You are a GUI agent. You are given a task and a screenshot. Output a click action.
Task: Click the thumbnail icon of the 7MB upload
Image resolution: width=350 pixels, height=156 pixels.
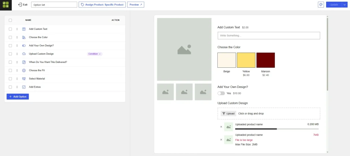[229, 140]
